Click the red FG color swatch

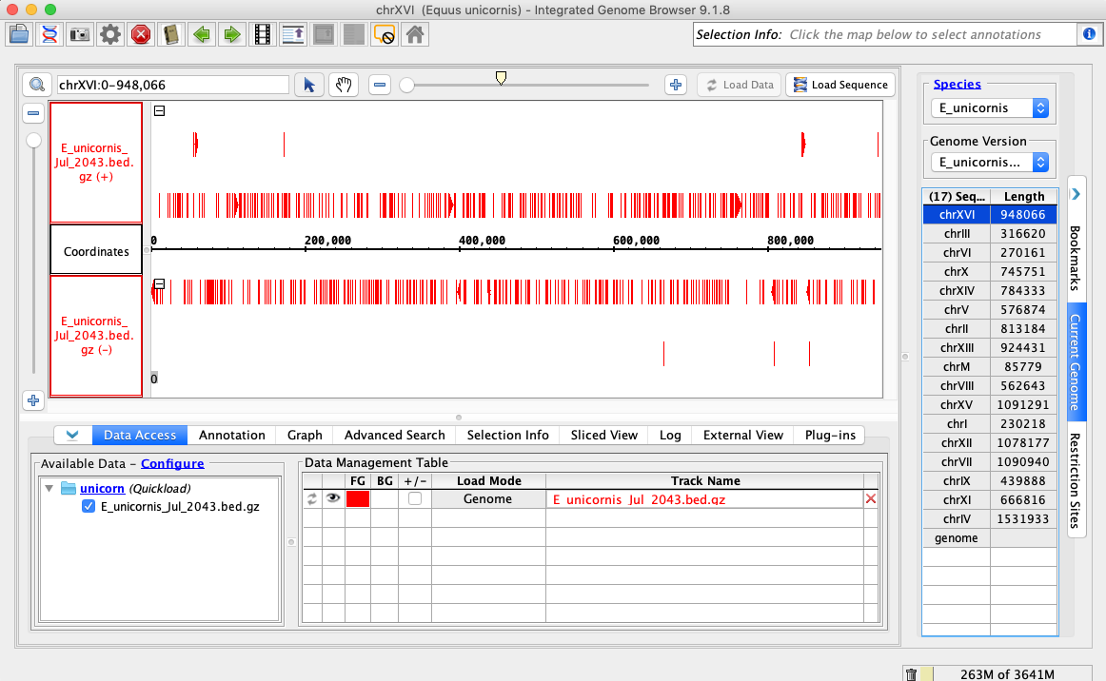click(358, 498)
